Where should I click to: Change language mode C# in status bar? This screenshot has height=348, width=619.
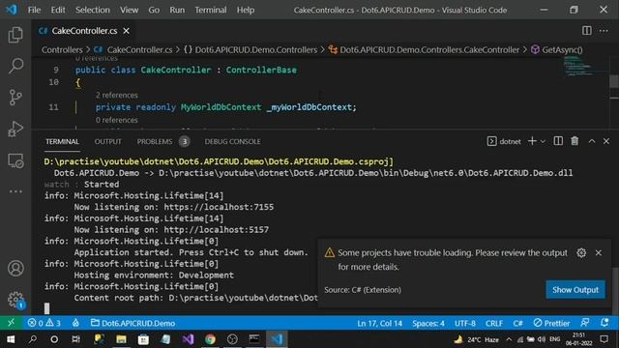click(517, 323)
